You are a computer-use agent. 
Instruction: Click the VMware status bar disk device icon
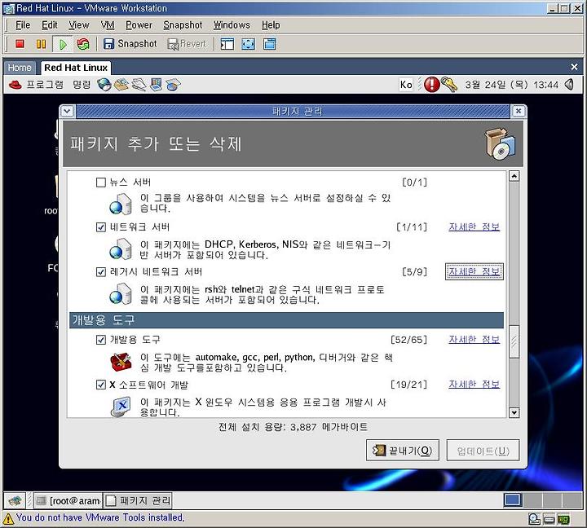[x=534, y=519]
